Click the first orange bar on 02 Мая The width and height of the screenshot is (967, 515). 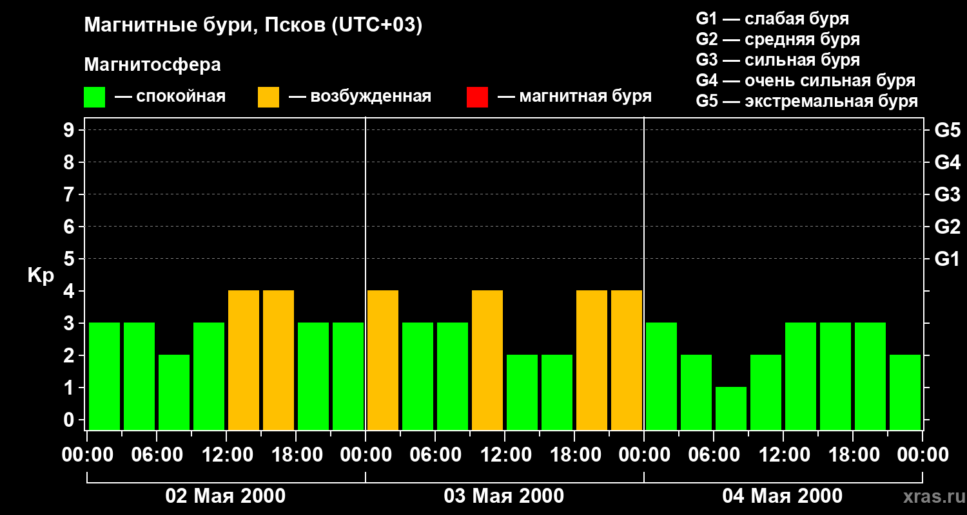(x=244, y=360)
